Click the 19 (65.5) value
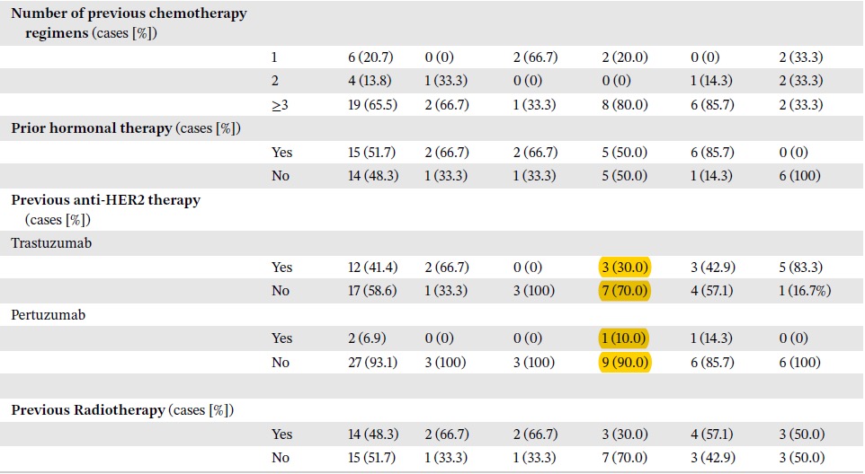Viewport: 865px width, 474px height. point(372,105)
